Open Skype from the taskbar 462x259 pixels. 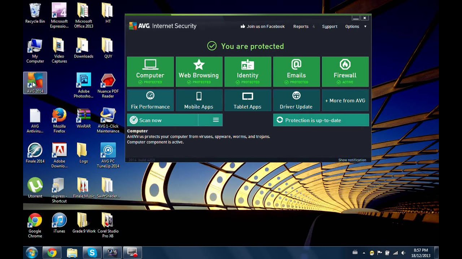pos(92,253)
